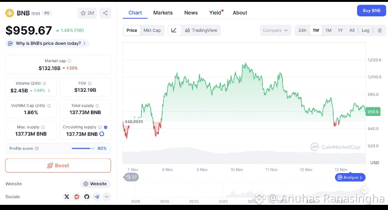Add BNB to watchlist with star icon

87,13
